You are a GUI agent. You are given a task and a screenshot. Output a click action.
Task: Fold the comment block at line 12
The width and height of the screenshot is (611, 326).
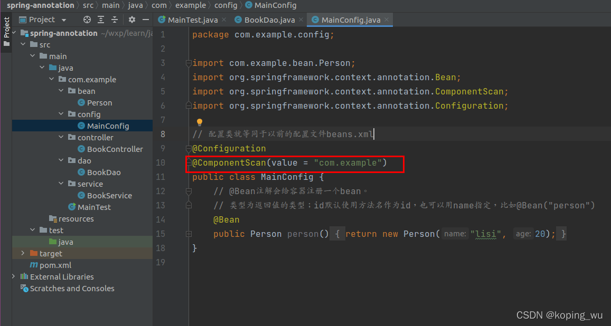point(189,191)
